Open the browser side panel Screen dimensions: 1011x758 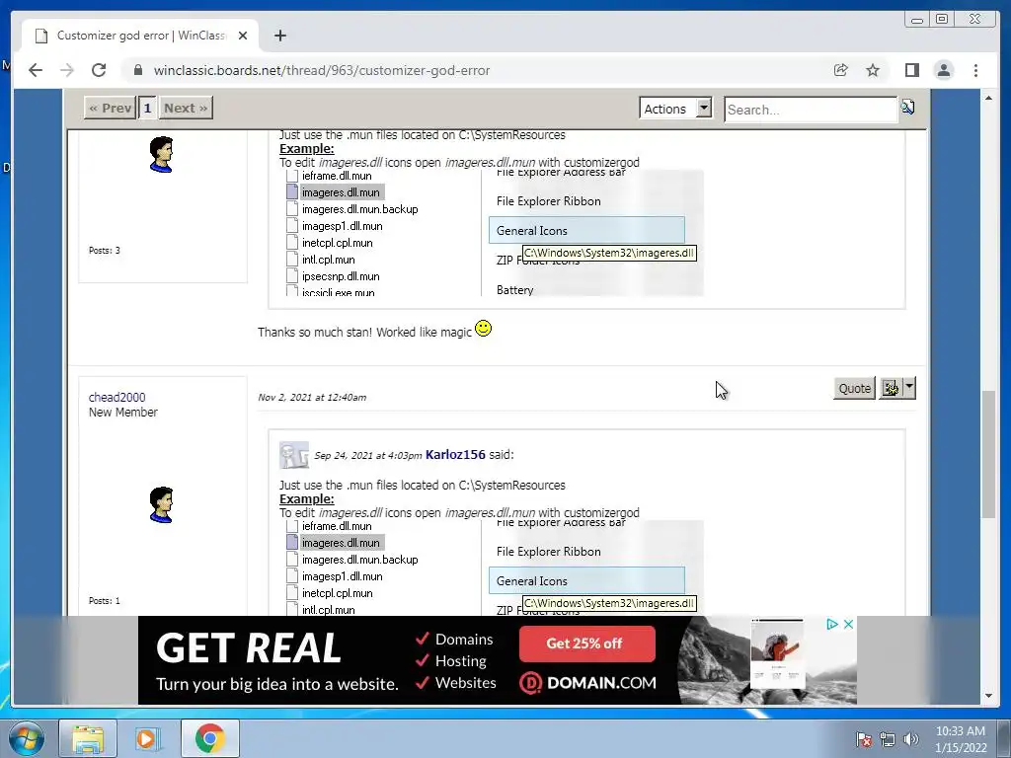click(911, 70)
